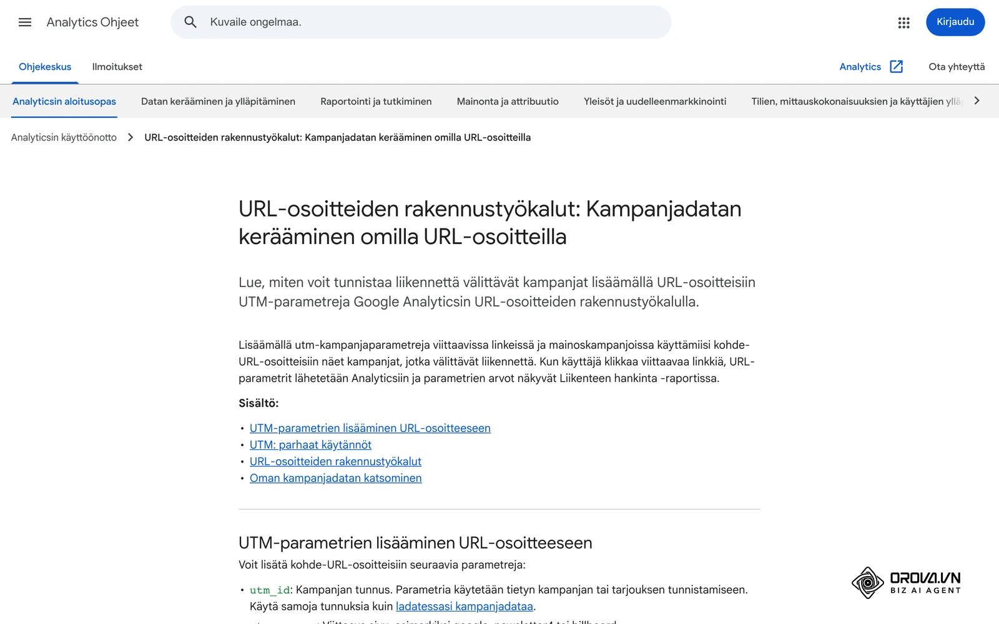Select Mainonta ja attribuutio tab

point(508,101)
